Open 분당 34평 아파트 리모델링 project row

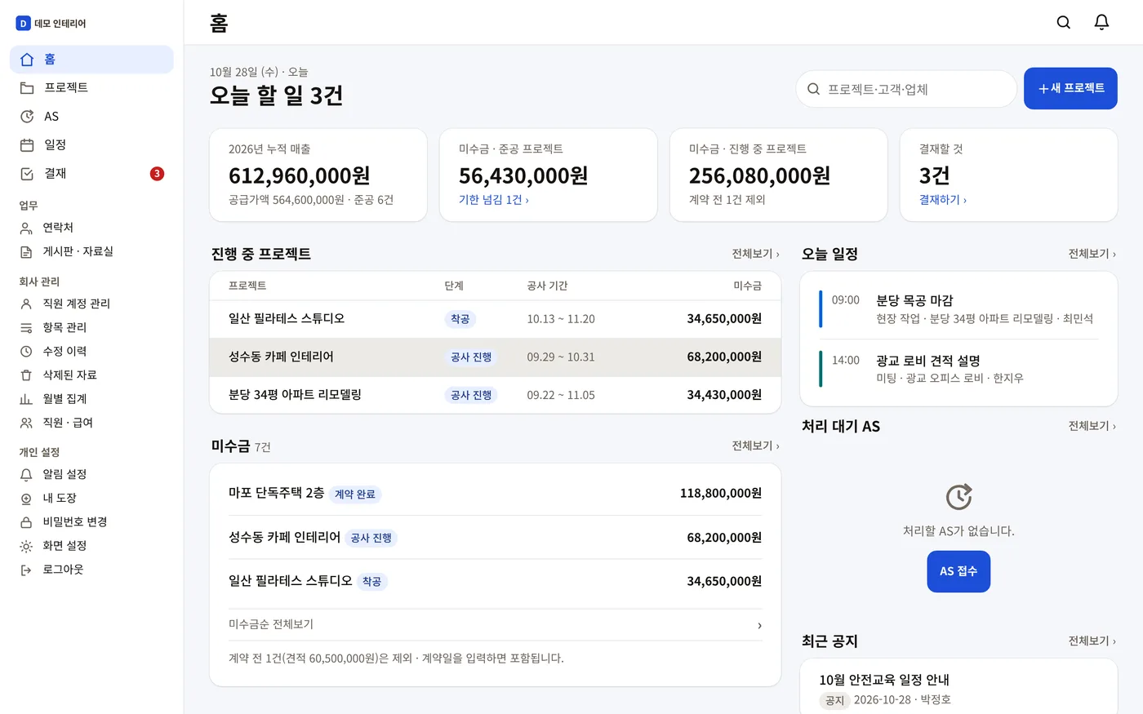[x=495, y=395]
